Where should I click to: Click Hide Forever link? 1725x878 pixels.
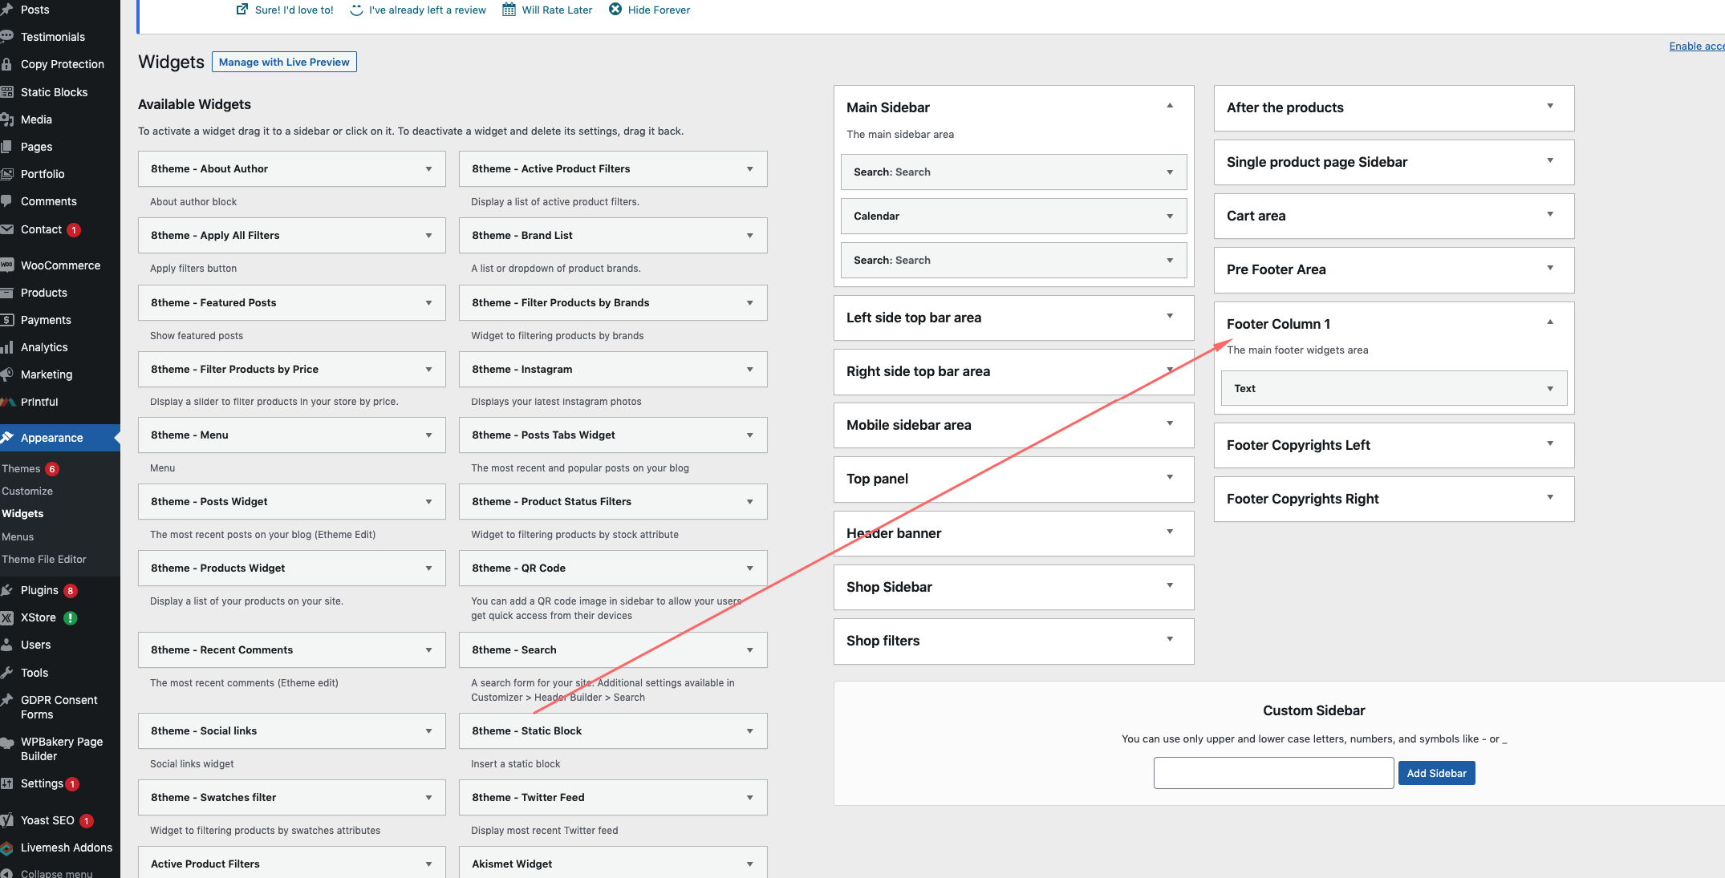coord(659,10)
